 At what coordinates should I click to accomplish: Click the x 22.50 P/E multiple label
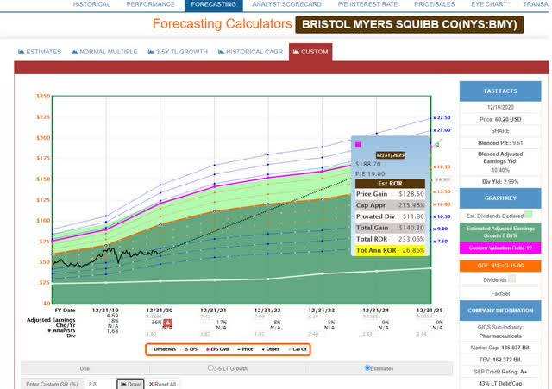click(x=442, y=117)
